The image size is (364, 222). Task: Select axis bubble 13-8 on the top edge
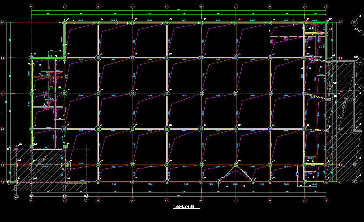270,6
